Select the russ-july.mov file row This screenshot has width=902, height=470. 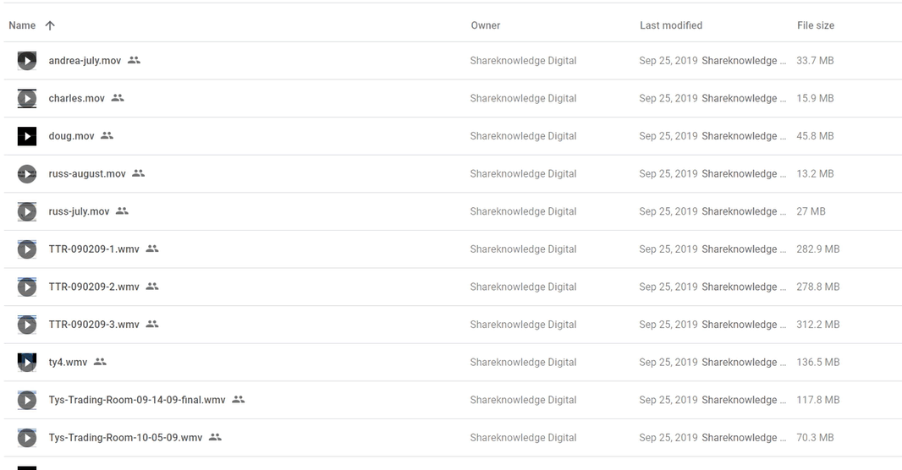[338, 211]
